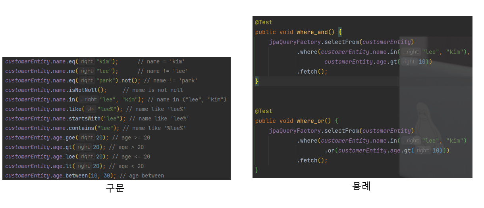
Task: Select the comment // name != 'park'
Action: click(x=170, y=80)
